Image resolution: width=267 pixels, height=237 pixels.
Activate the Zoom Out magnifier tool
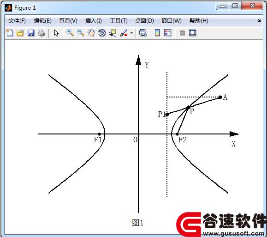[81, 33]
